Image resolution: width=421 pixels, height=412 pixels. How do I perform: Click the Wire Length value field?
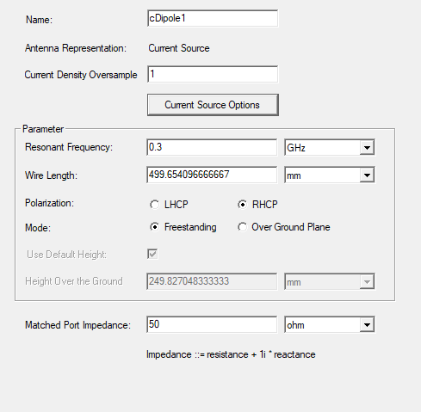coord(212,175)
